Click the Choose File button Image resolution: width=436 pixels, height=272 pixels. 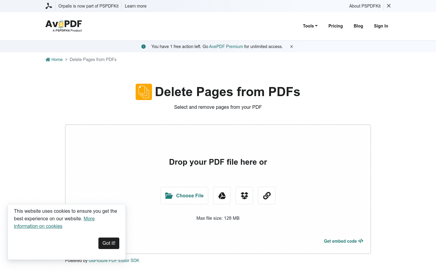pos(184,196)
